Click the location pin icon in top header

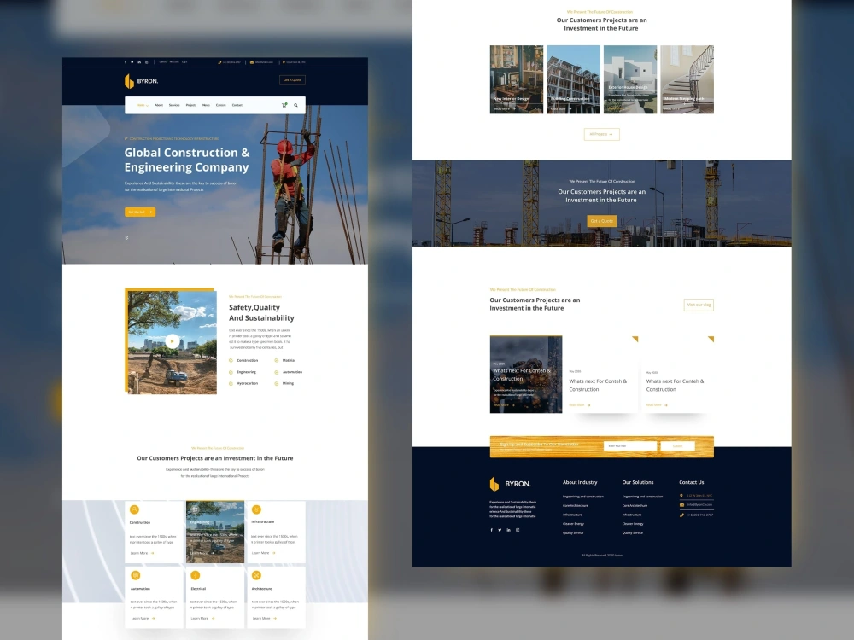[284, 62]
